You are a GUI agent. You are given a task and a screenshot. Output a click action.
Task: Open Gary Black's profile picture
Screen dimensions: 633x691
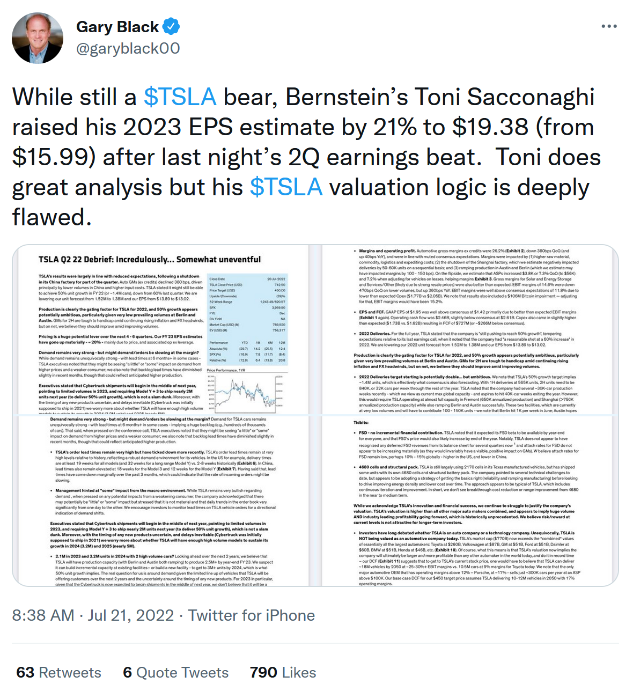38,38
